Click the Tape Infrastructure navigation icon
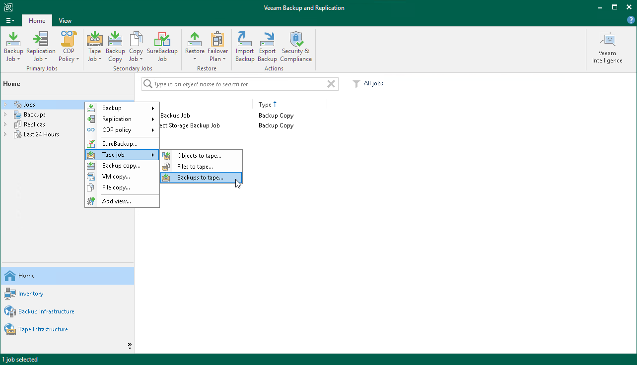This screenshot has height=365, width=637. point(10,329)
